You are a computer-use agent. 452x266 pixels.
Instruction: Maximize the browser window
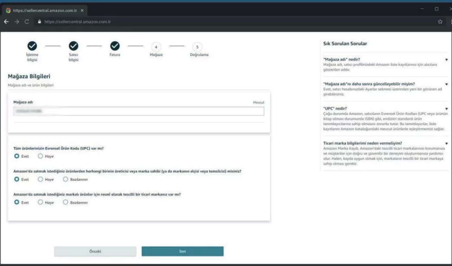click(437, 9)
